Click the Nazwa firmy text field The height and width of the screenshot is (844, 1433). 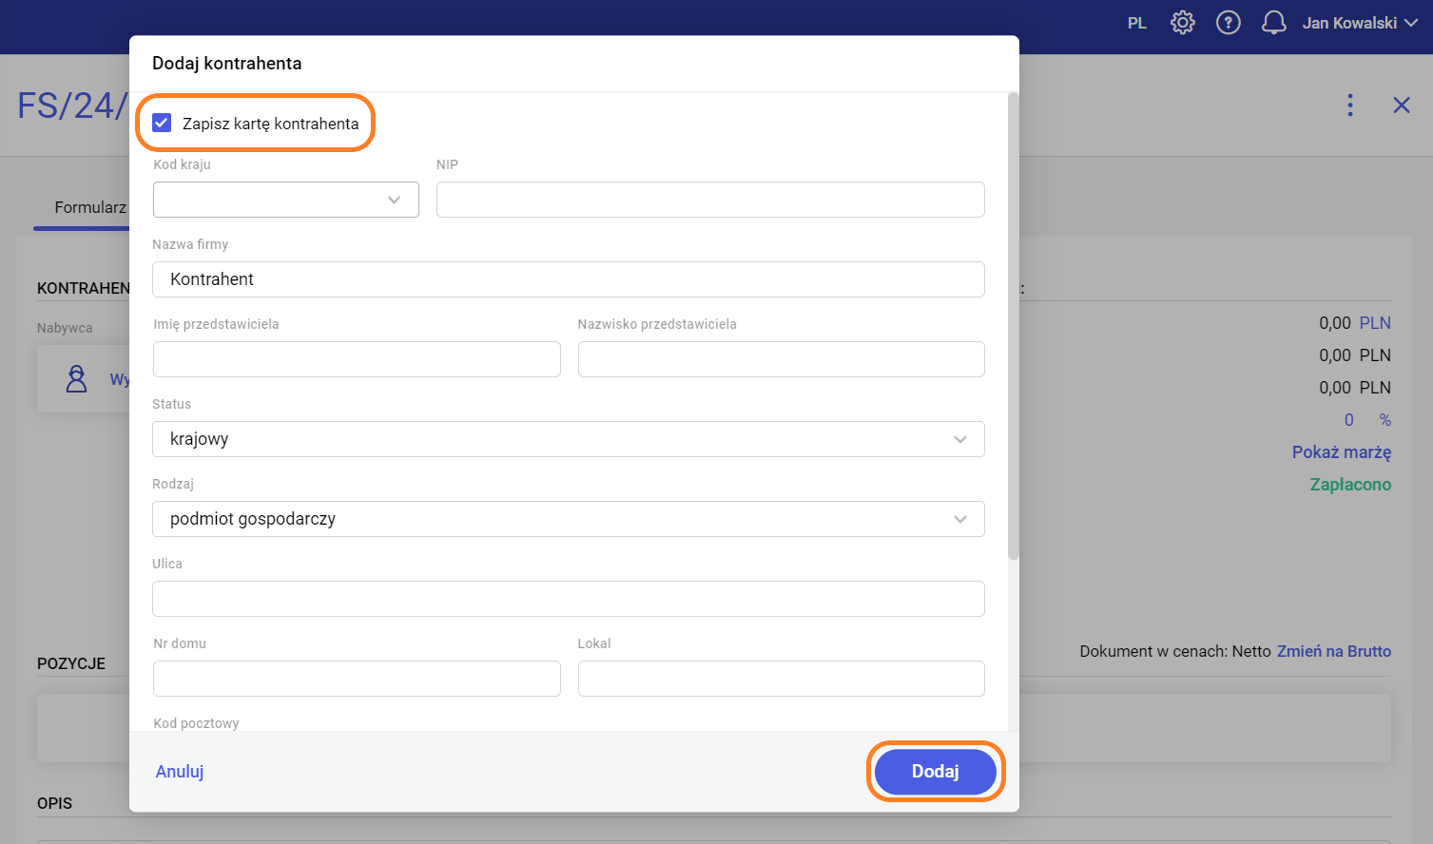pyautogui.click(x=568, y=279)
